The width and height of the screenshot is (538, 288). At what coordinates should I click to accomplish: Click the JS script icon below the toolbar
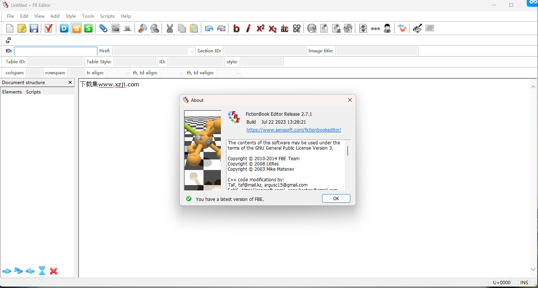9,40
